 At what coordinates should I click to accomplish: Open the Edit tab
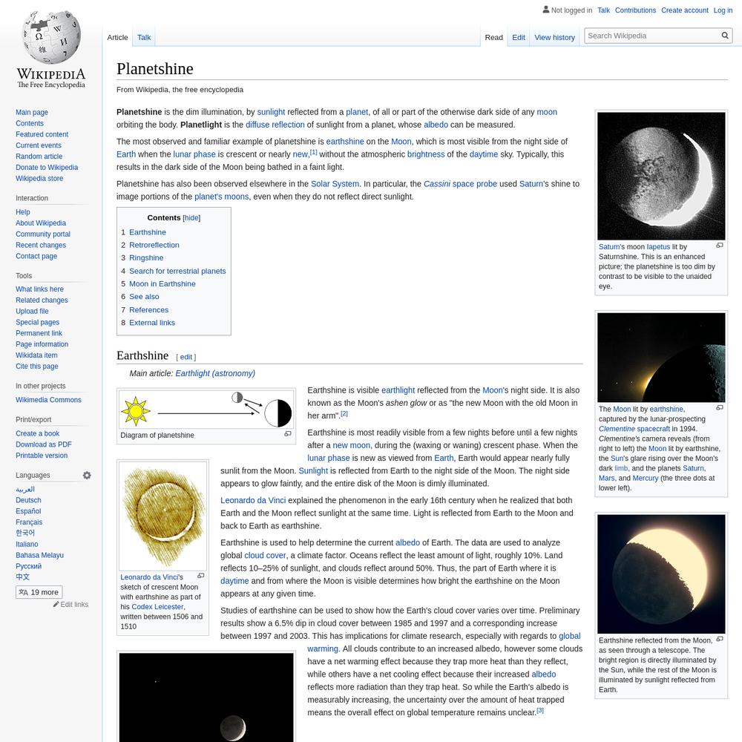pos(518,37)
